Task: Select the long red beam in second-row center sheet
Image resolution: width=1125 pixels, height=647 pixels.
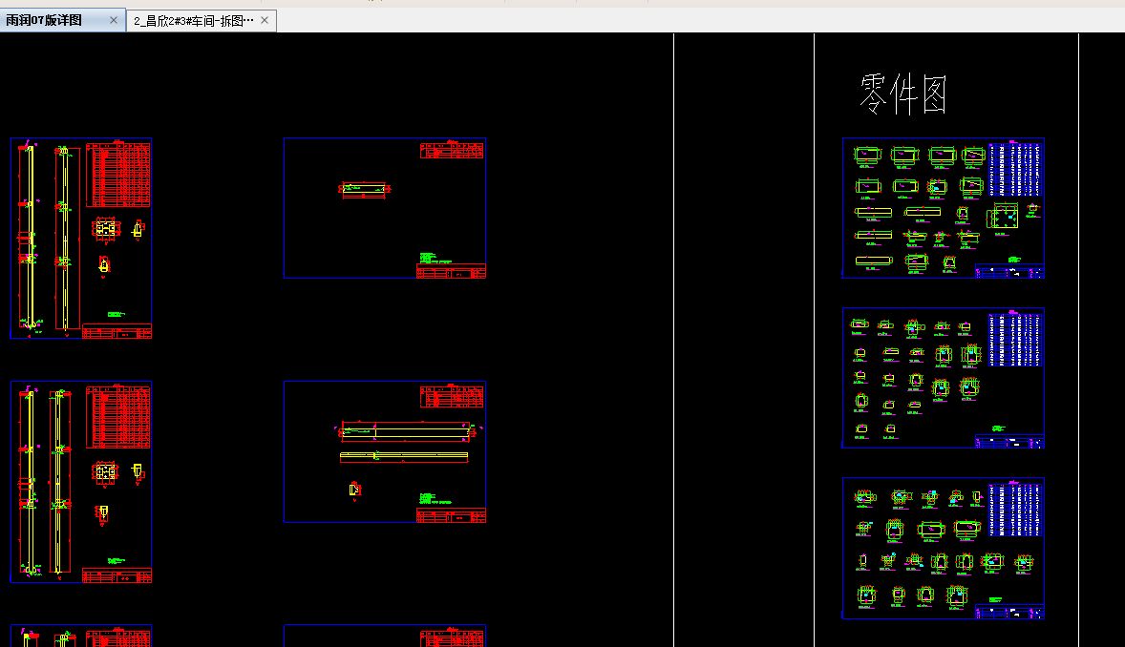Action: (405, 432)
